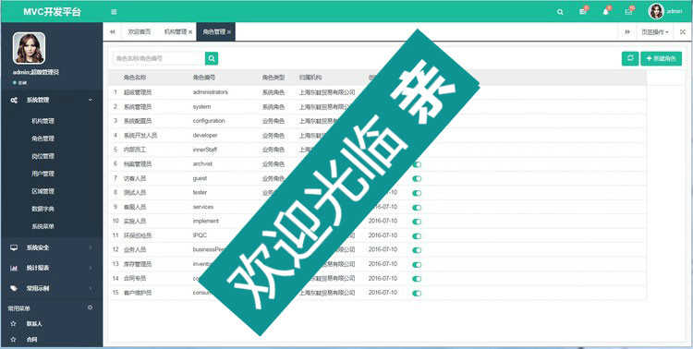Click the gears icon beside 系统管理

14,101
